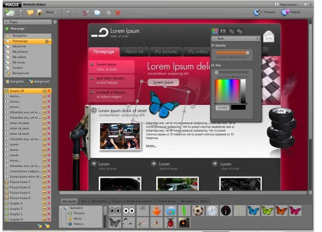Open project with the folder icon
Image resolution: width=322 pixels, height=232 pixels.
coord(30,13)
